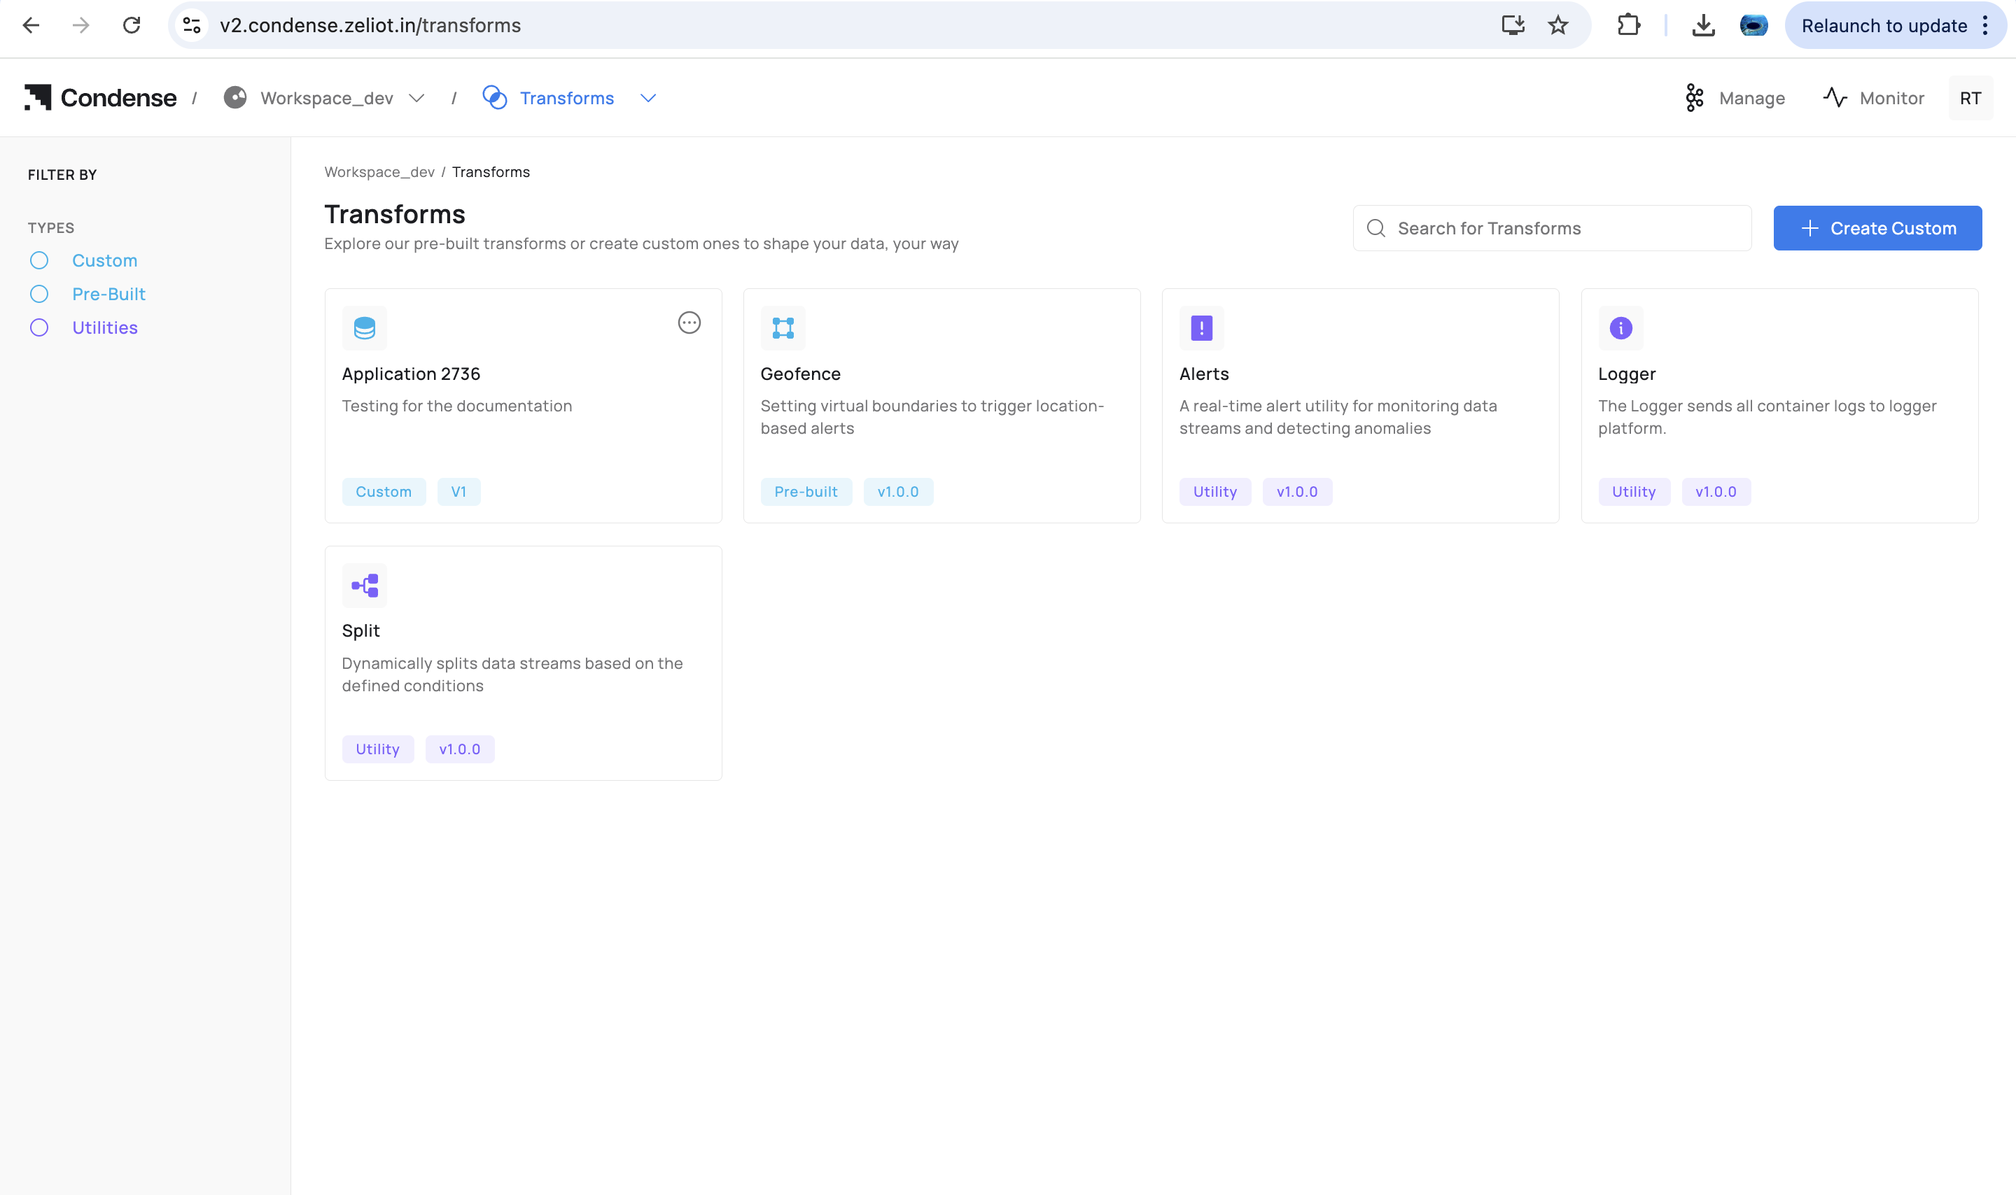Select the Utilities type filter
Viewport: 2016px width, 1195px height.
click(x=38, y=327)
